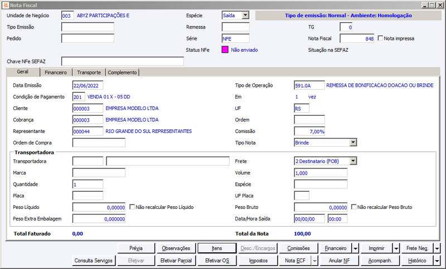Click the Data/Hora Saída time field 00:00

point(337,218)
